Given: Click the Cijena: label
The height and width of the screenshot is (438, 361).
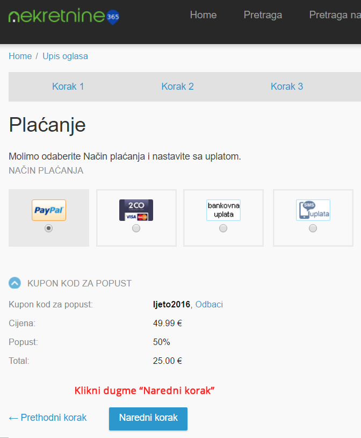Looking at the screenshot, I should (22, 323).
